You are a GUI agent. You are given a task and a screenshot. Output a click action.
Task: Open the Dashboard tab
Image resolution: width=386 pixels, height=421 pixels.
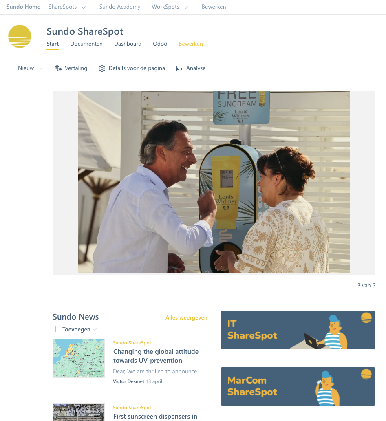point(128,44)
